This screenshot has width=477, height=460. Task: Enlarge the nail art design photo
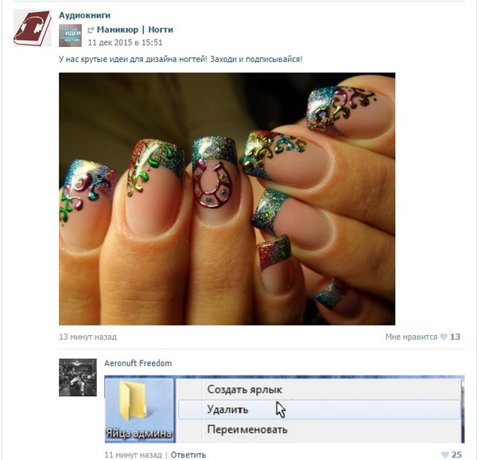227,199
